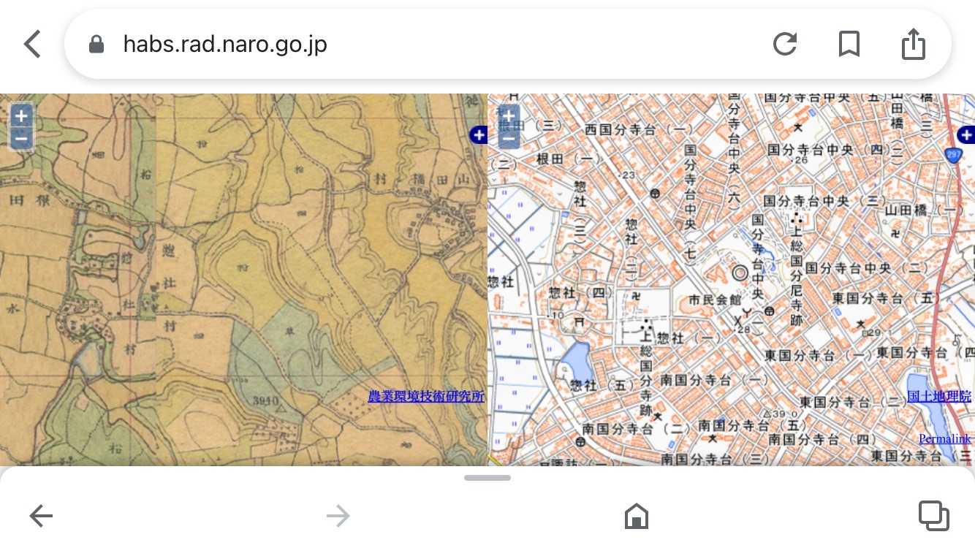Open the 国土地理院 attribution link

tap(938, 397)
